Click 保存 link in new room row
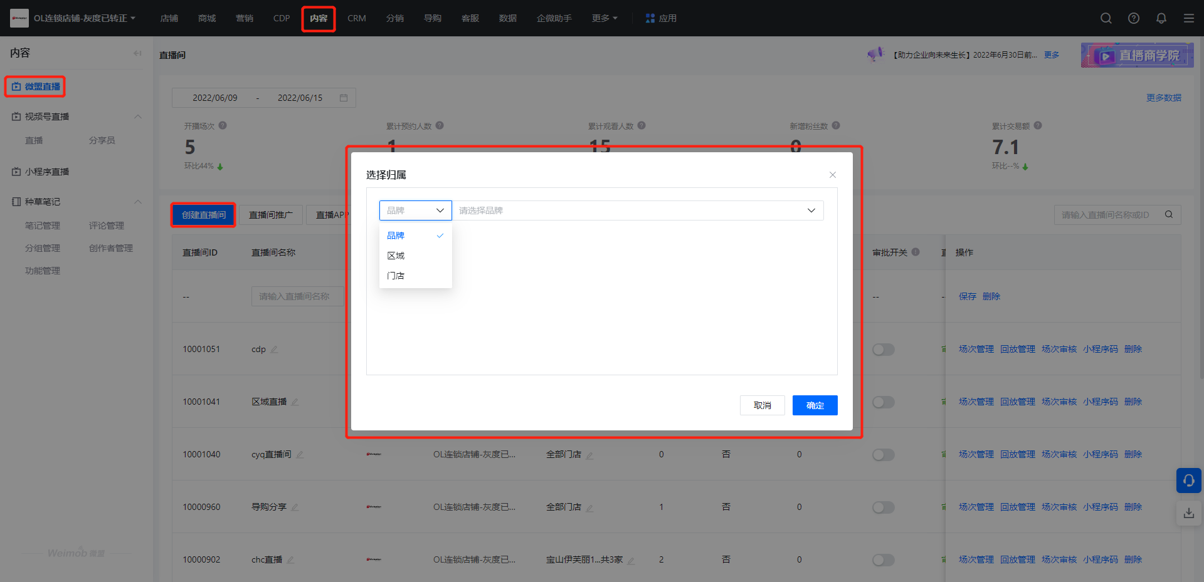The width and height of the screenshot is (1204, 582). click(968, 296)
